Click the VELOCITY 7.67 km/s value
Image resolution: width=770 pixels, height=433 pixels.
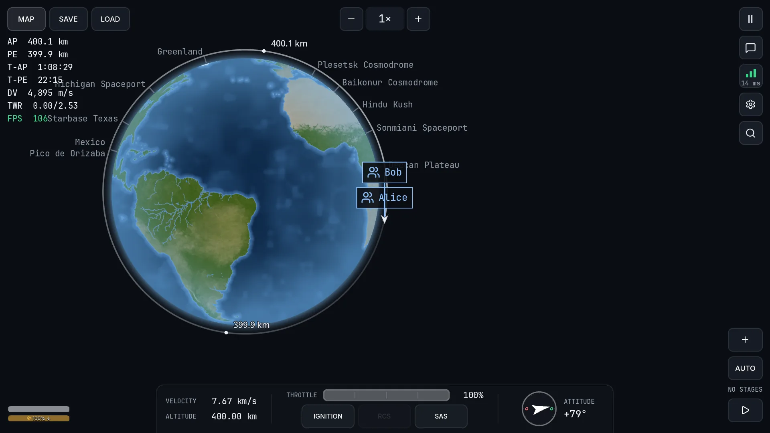pos(234,401)
